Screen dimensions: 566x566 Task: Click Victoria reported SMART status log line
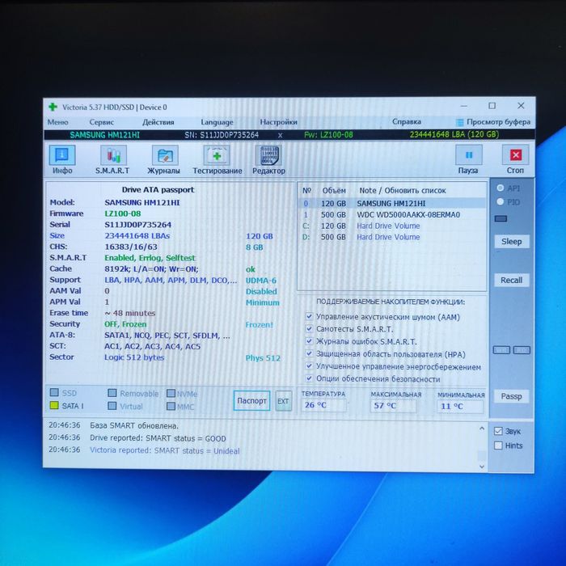(x=165, y=450)
